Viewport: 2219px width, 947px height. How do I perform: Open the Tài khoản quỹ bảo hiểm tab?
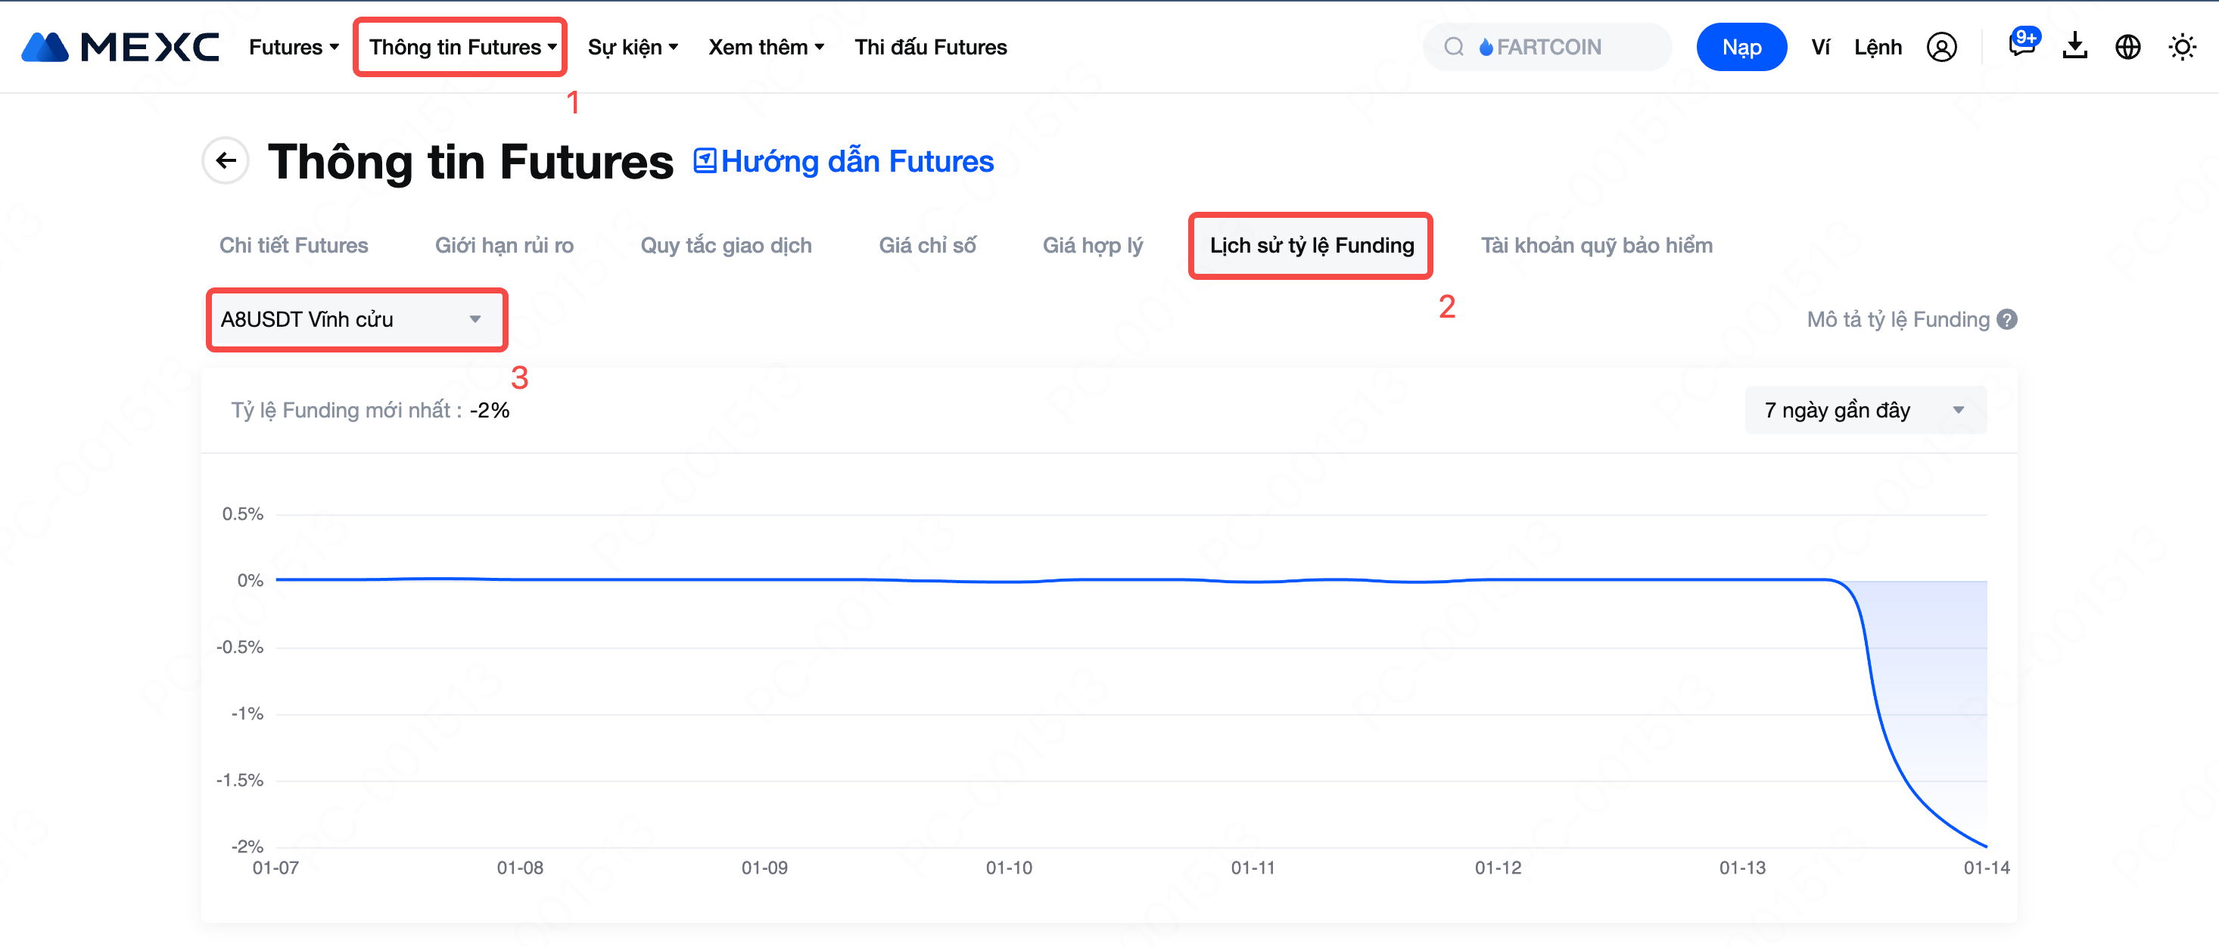(x=1595, y=245)
